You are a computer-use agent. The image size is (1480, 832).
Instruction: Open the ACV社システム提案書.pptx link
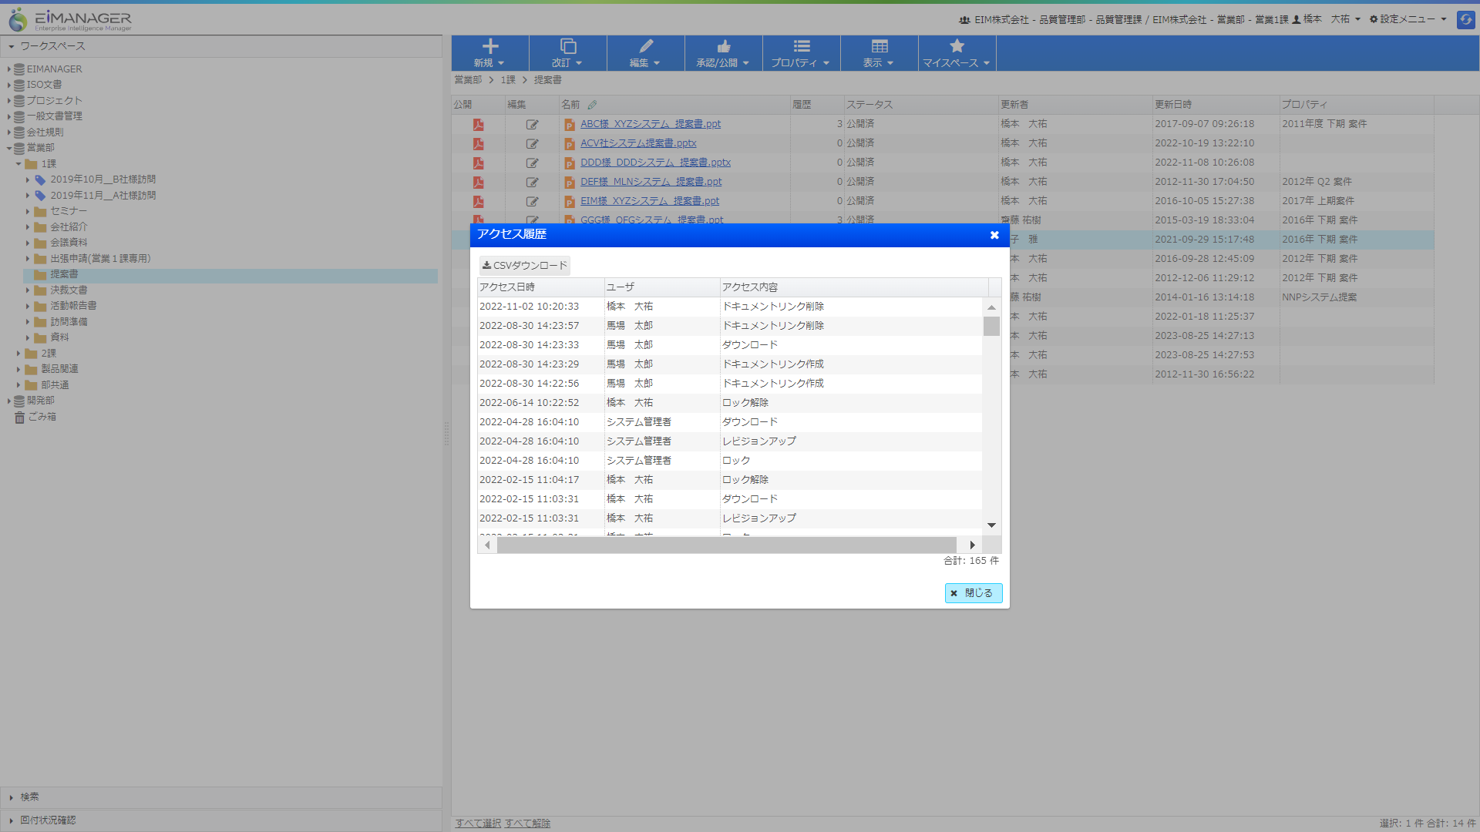[x=638, y=143]
